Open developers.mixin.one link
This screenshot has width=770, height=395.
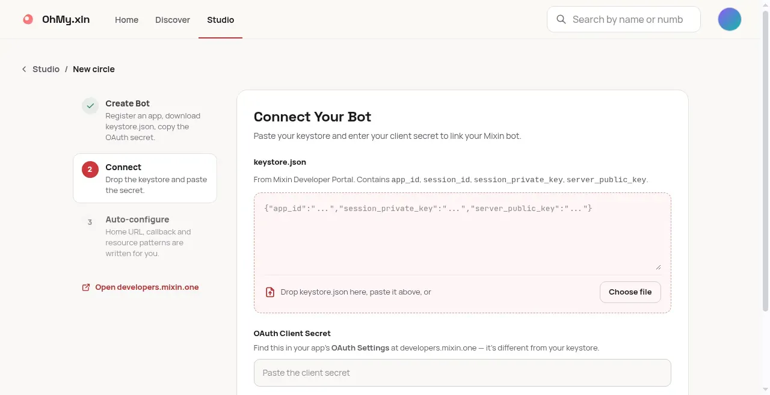pos(147,287)
